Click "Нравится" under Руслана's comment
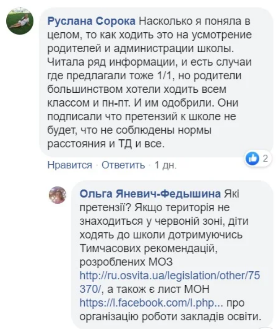The image size is (280, 333). pos(70,165)
